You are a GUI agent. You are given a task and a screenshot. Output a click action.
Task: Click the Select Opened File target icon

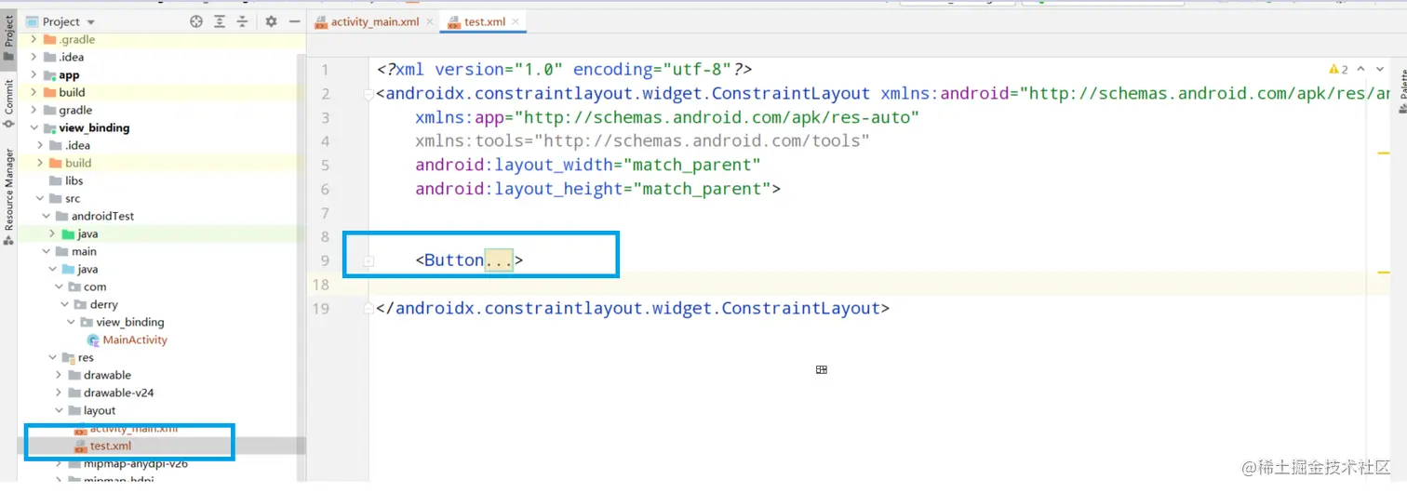(196, 21)
